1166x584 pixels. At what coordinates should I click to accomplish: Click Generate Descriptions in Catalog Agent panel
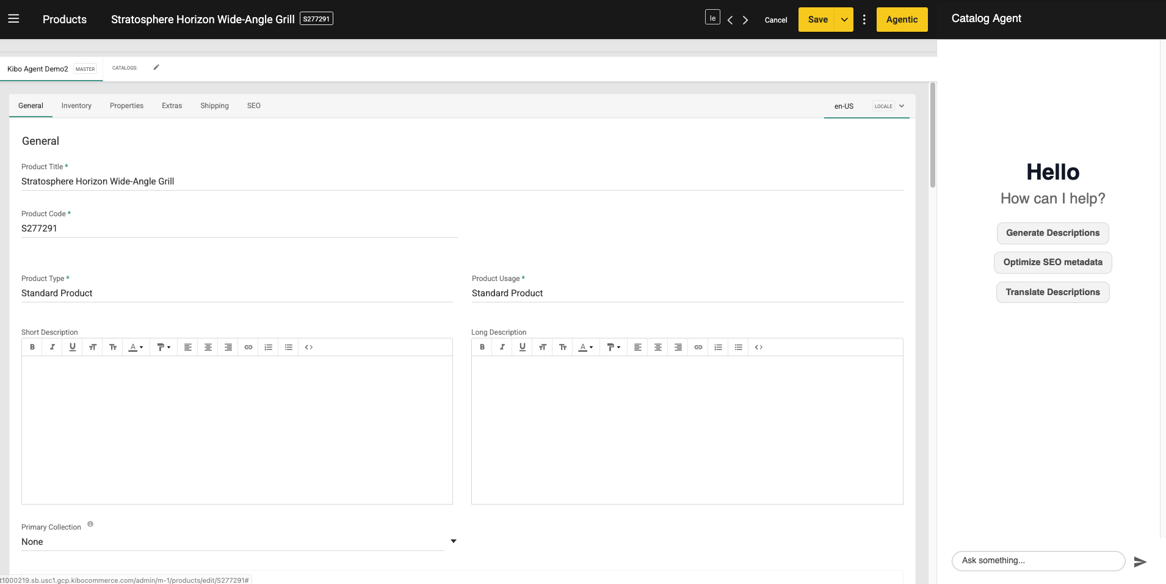click(1051, 233)
